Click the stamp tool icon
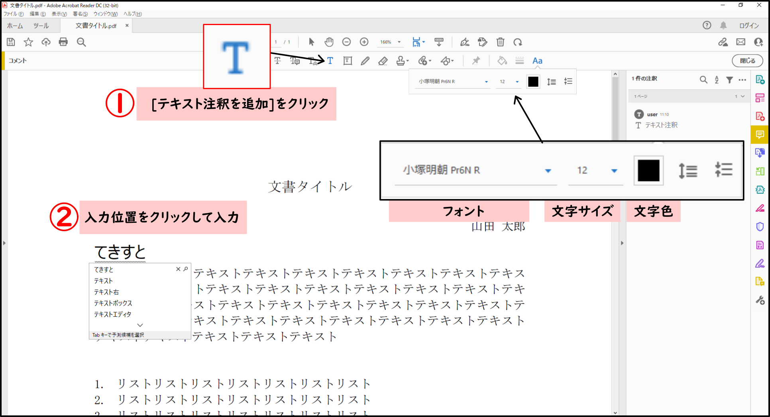Screen dimensions: 770x417 point(401,61)
